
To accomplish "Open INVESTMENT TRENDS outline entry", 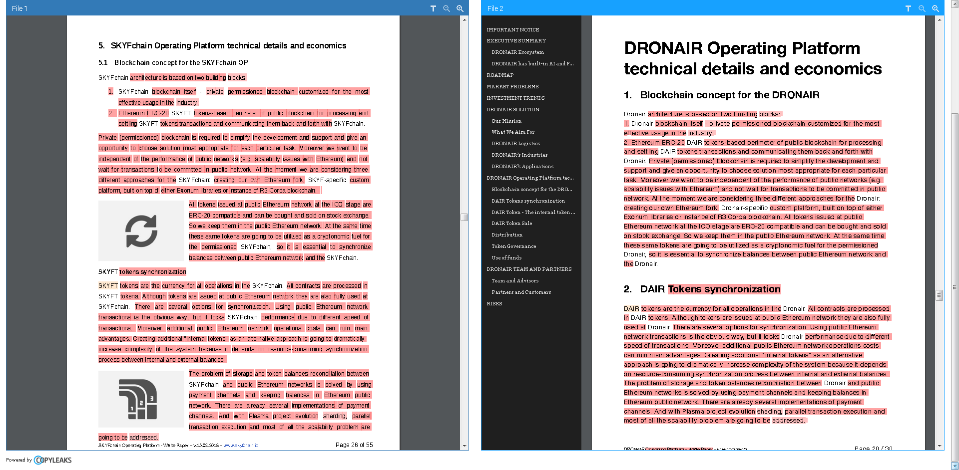I will coord(515,98).
